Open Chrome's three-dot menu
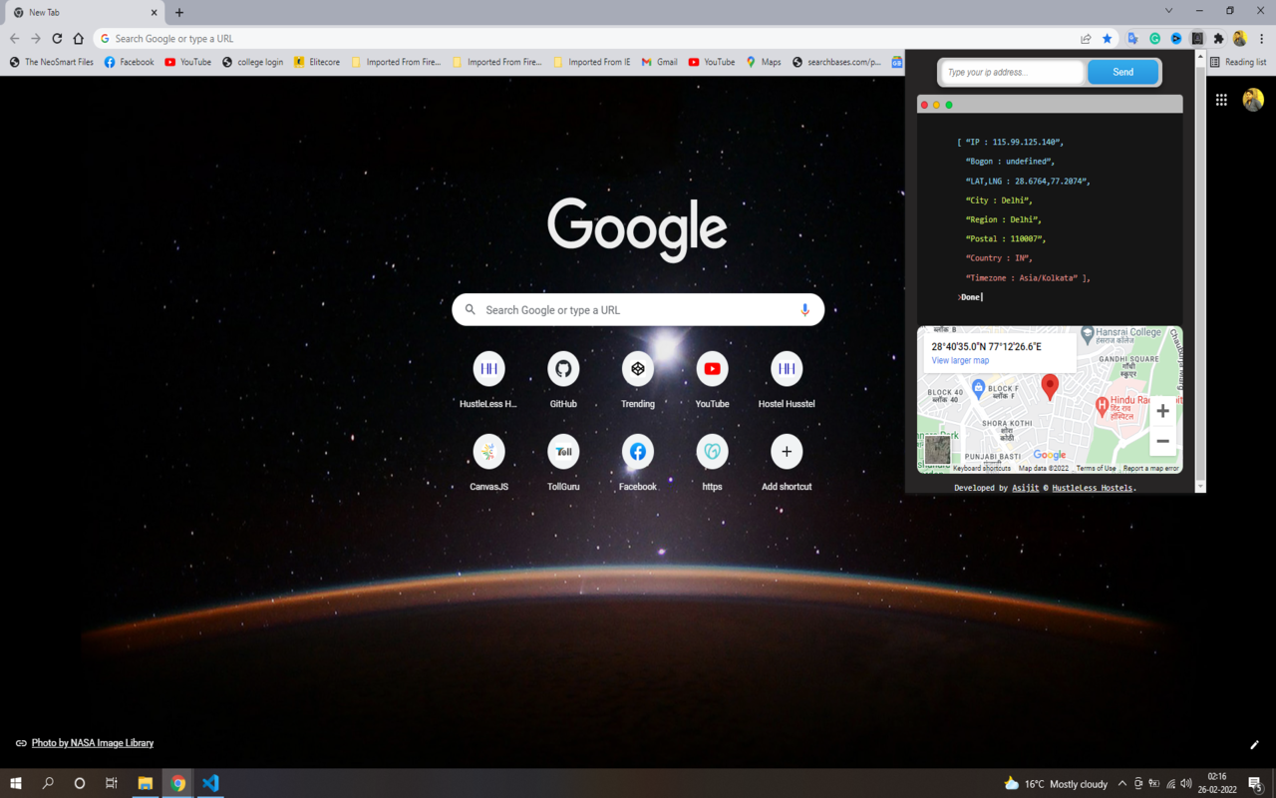The image size is (1276, 798). click(x=1262, y=39)
